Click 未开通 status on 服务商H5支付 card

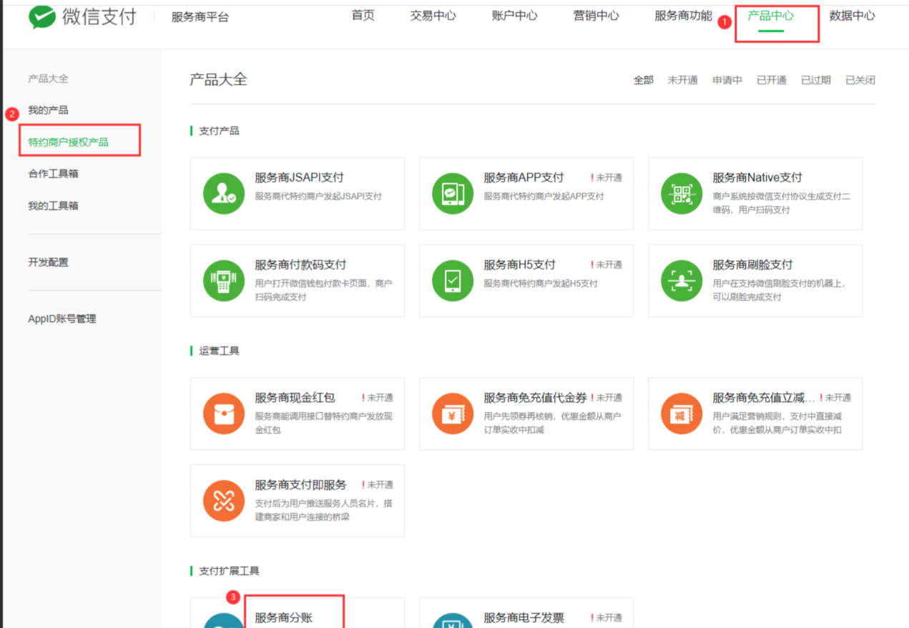pos(606,265)
